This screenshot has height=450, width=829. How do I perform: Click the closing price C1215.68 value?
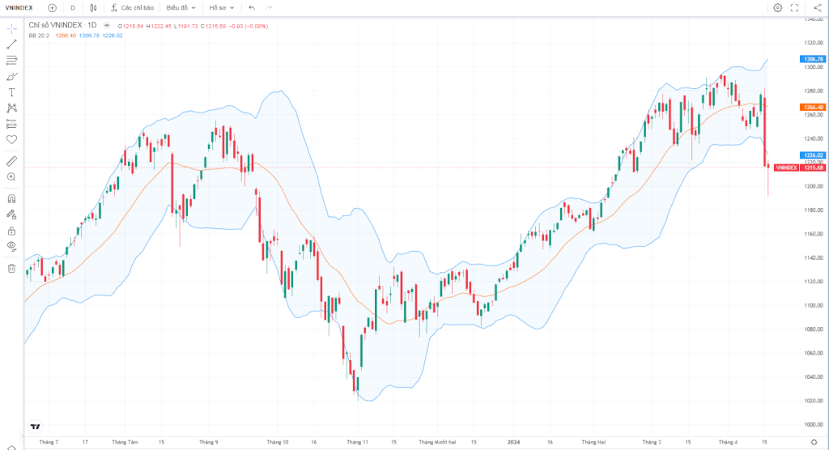[x=213, y=26]
